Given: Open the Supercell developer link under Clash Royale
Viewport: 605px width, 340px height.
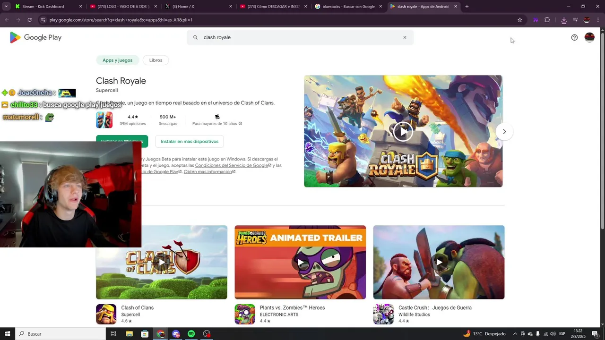Looking at the screenshot, I should (107, 90).
